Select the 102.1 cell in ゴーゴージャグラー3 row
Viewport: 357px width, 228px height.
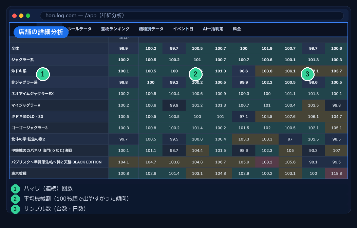313,128
